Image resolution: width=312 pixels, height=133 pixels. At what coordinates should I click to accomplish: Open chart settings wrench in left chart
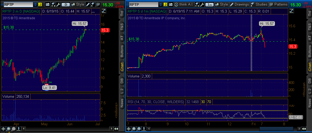pyautogui.click(x=58, y=4)
